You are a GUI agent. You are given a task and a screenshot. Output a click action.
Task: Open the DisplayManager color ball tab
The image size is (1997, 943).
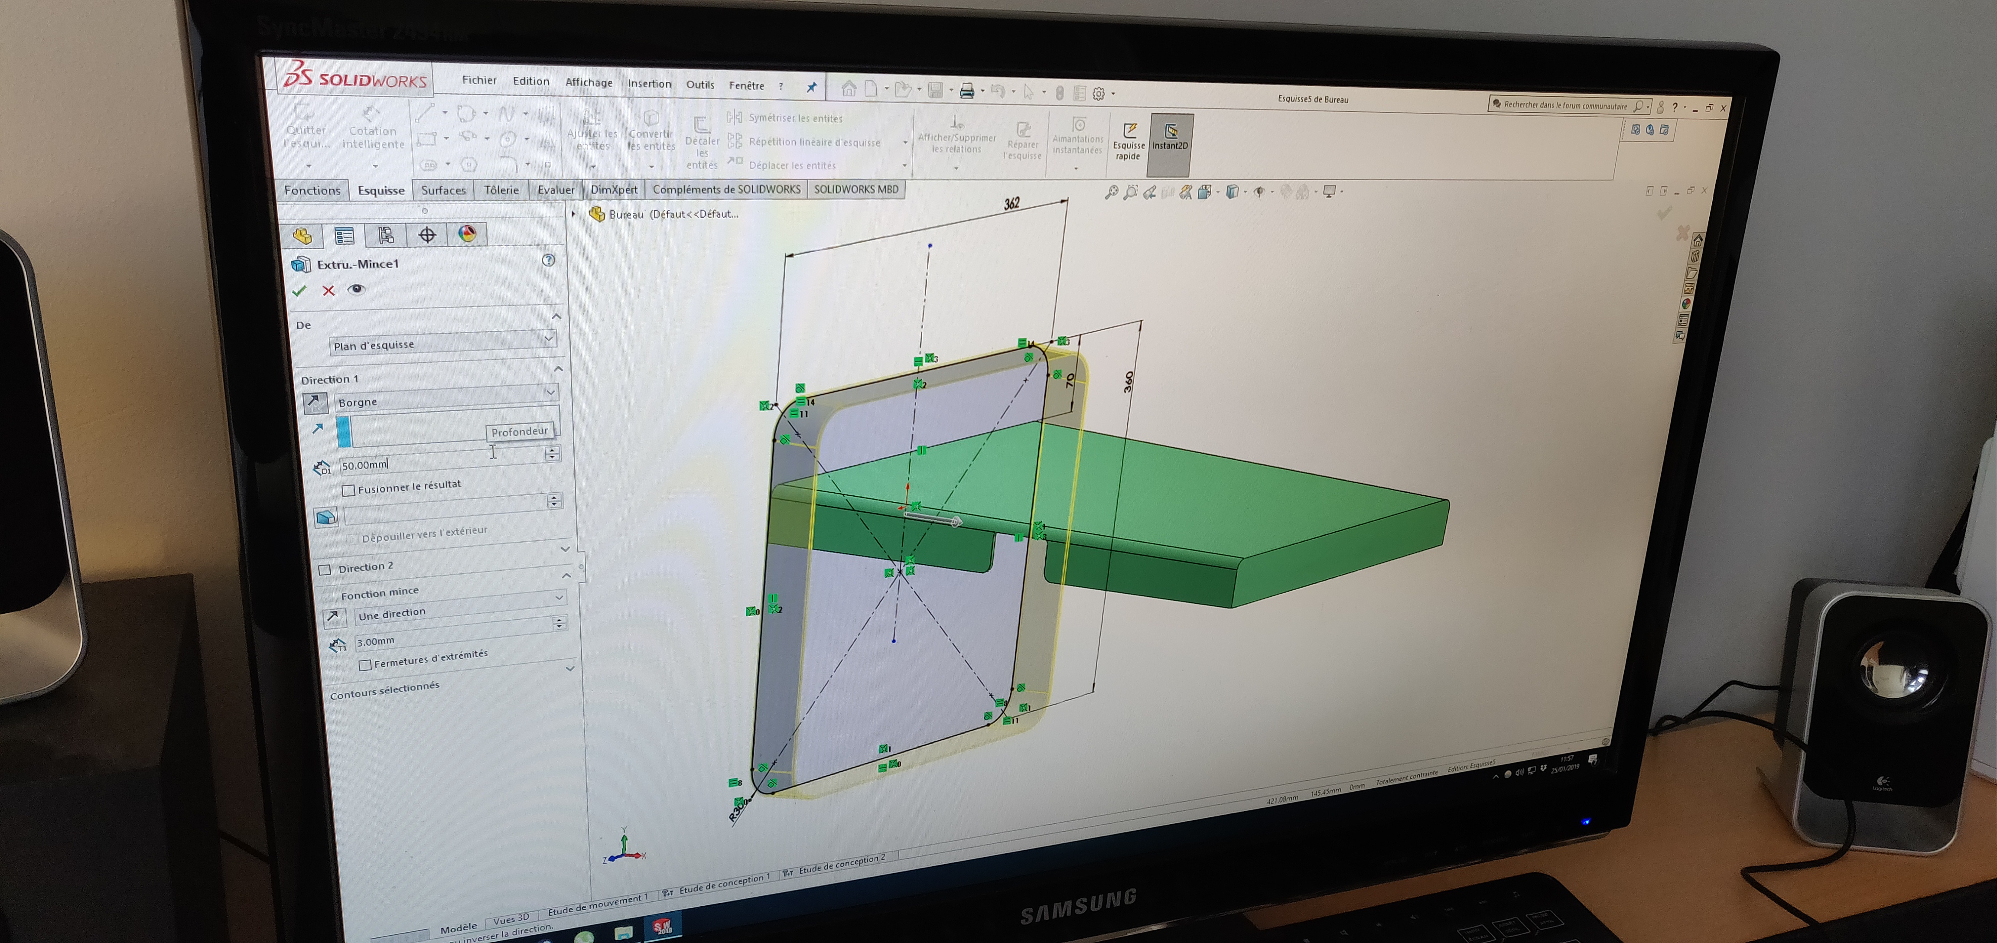(468, 234)
